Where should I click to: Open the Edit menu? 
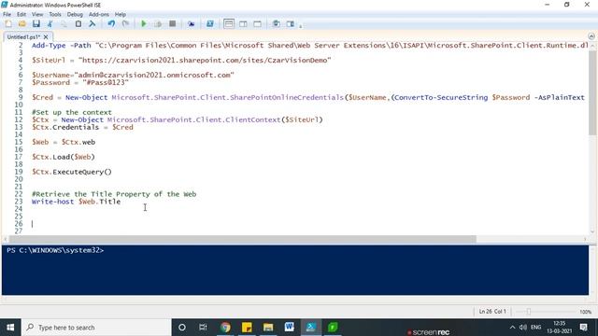[21, 15]
